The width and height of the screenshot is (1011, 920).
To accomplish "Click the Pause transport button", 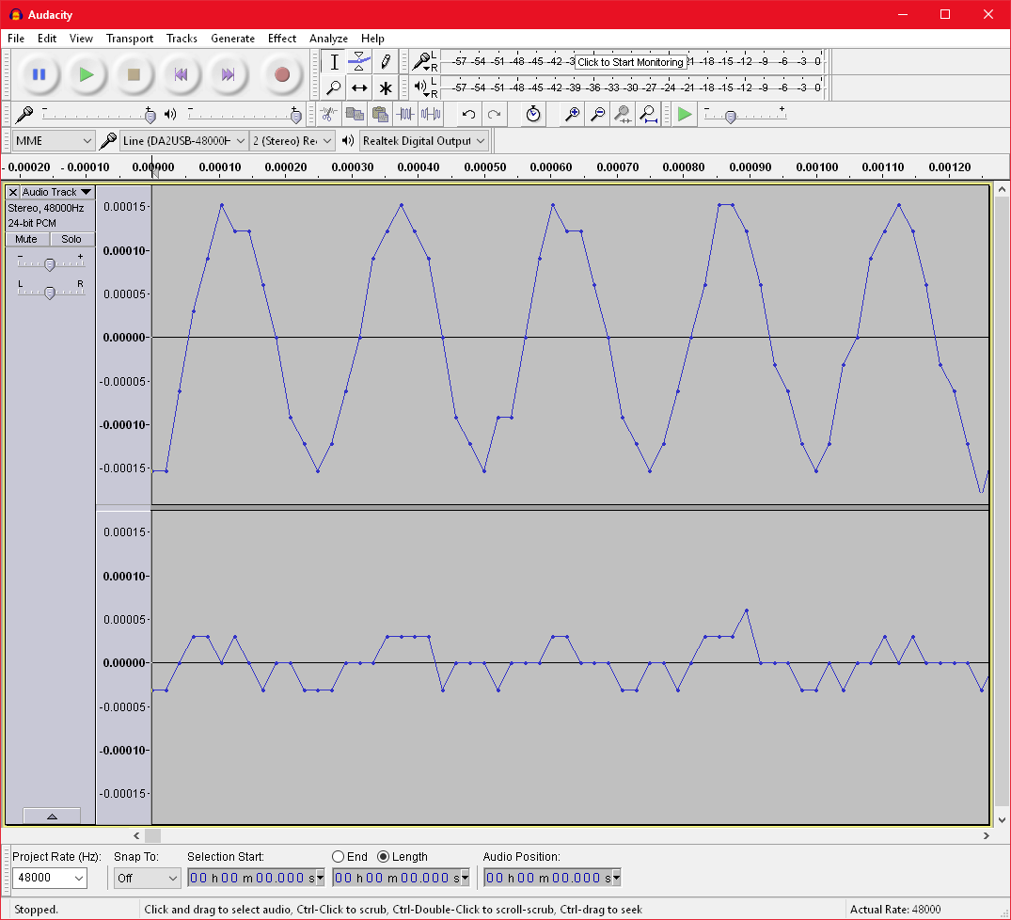I will click(x=39, y=75).
